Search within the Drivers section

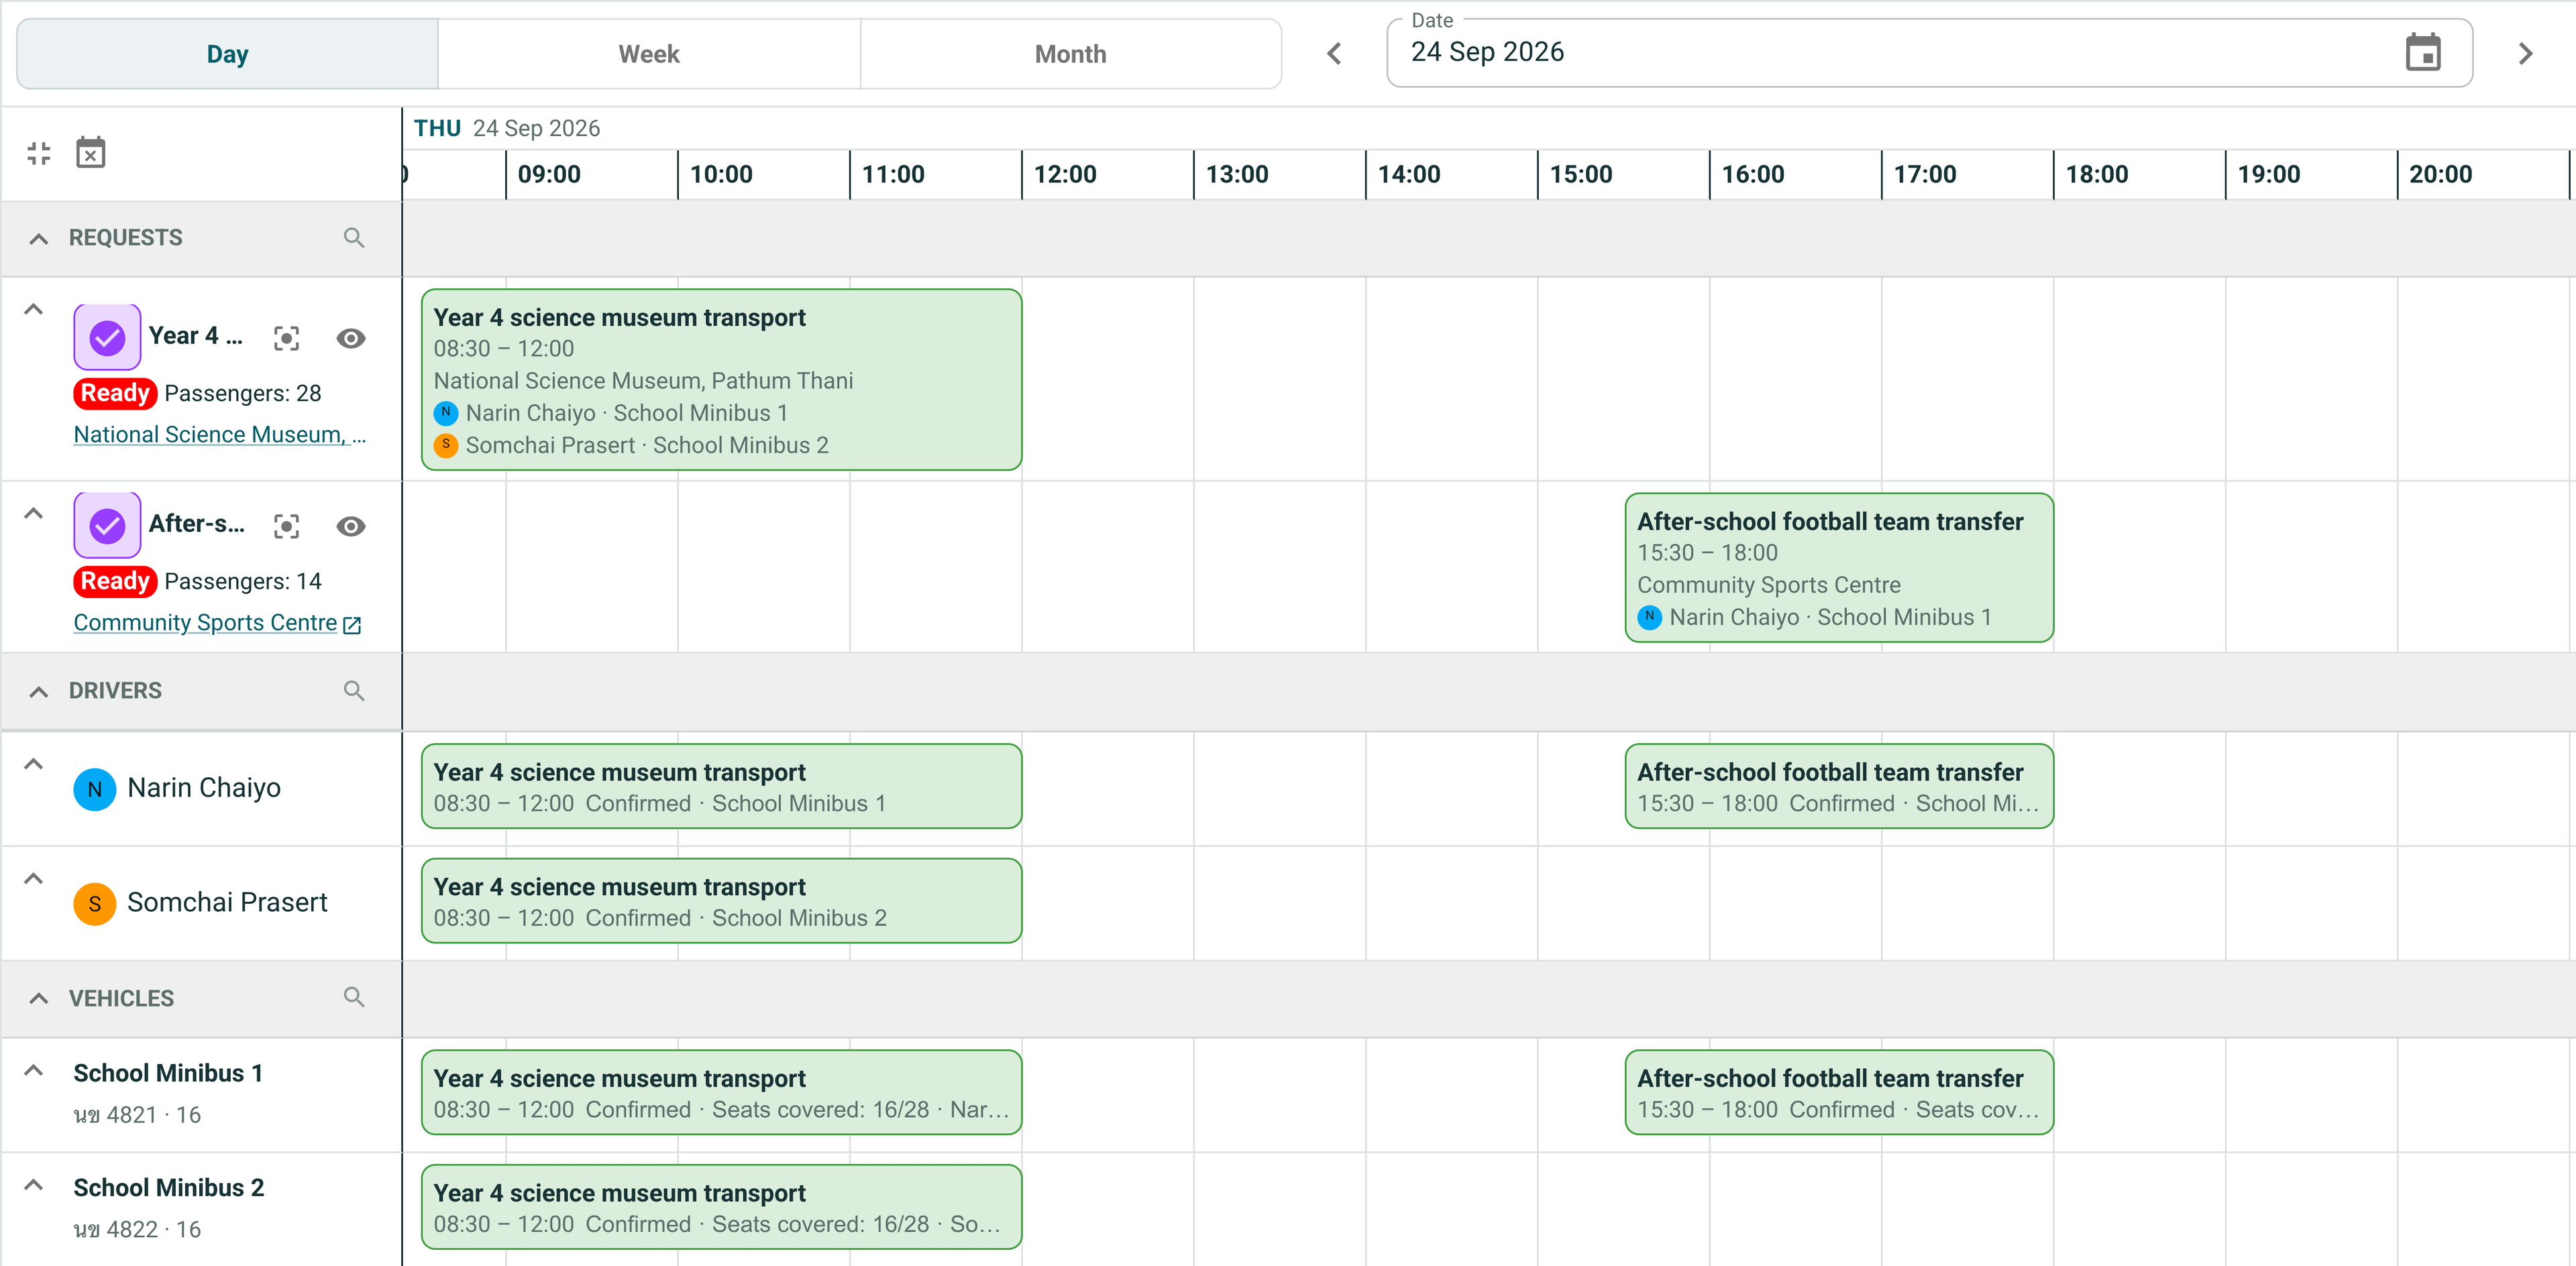click(x=354, y=691)
